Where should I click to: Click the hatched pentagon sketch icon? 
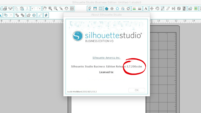click(112, 9)
